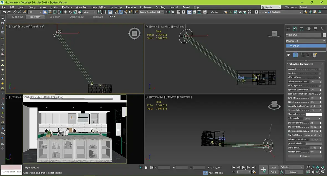327x176 pixels.
Task: Open the Rendering menu
Action: click(x=116, y=7)
